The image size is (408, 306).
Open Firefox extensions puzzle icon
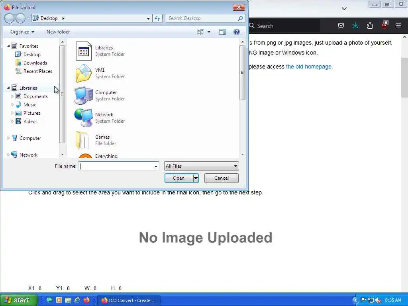coord(370,25)
